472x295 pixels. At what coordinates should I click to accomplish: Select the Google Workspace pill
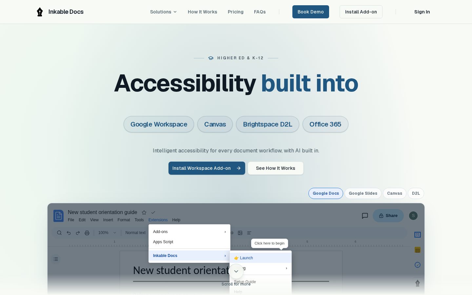(159, 124)
